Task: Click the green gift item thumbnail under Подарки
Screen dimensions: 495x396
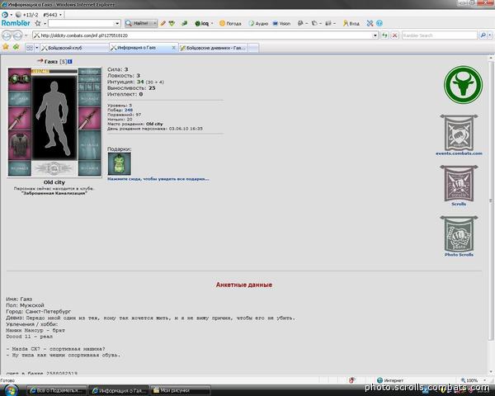Action: [x=120, y=163]
